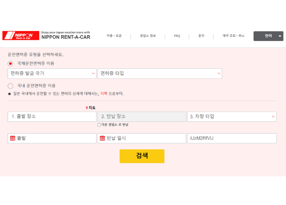Image resolution: width=286 pixels, height=205 pixels.
Task: Click the 문의 menu item
Action: tap(201, 36)
